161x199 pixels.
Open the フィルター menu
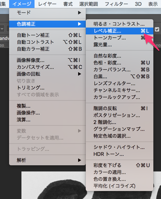(116, 4)
